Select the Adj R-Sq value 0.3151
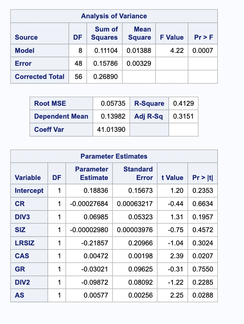Image resolution: width=244 pixels, height=324 pixels. coord(183,116)
